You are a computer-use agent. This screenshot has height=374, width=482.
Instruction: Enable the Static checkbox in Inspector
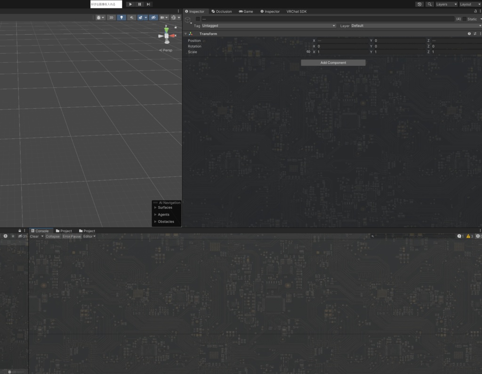coord(464,19)
